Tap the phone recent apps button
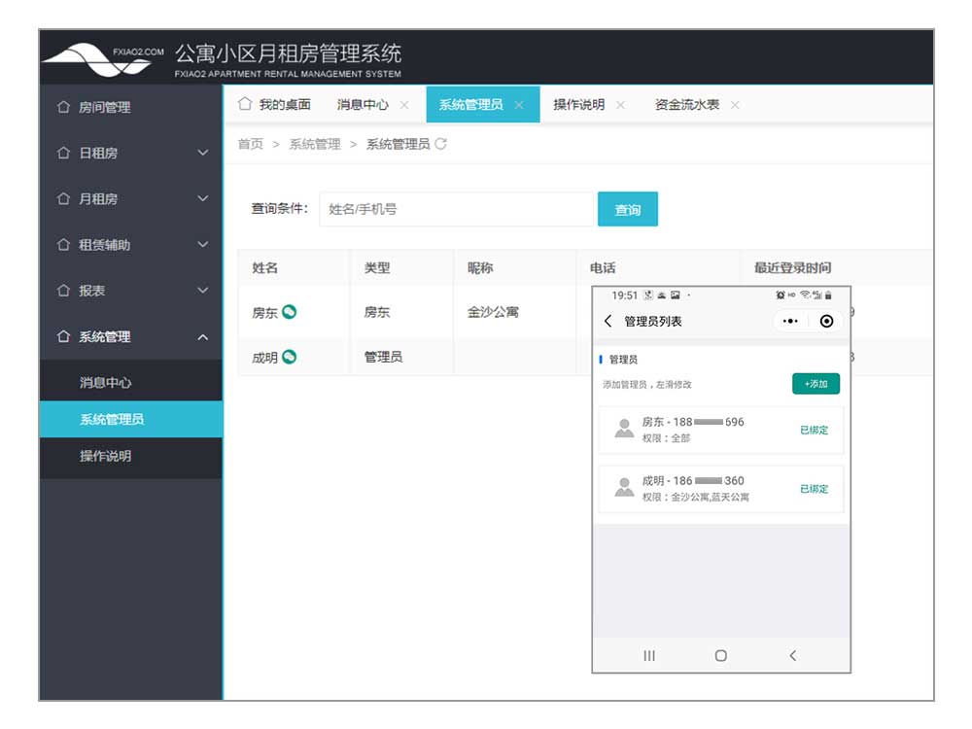This screenshot has width=972, height=729. (x=649, y=656)
